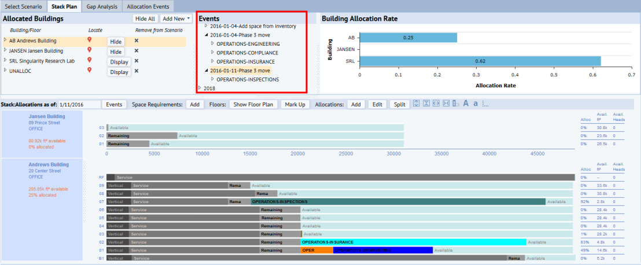Expand JANSEN Jansen Building tree row
This screenshot has height=265, width=641.
point(5,50)
